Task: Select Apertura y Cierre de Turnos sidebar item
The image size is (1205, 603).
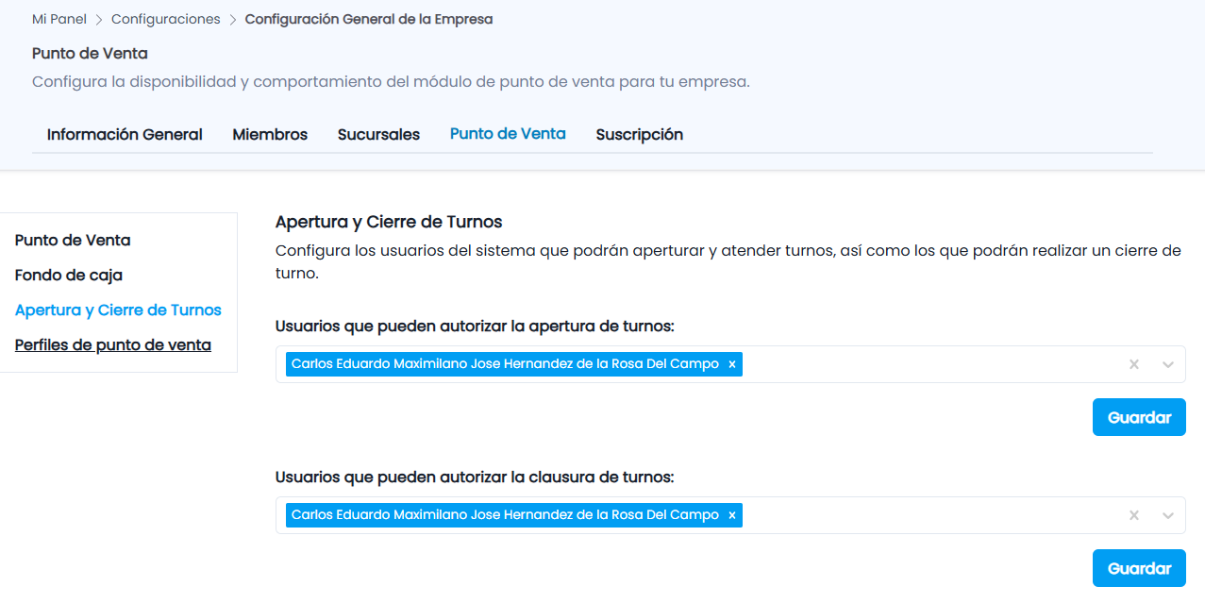Action: [x=118, y=310]
